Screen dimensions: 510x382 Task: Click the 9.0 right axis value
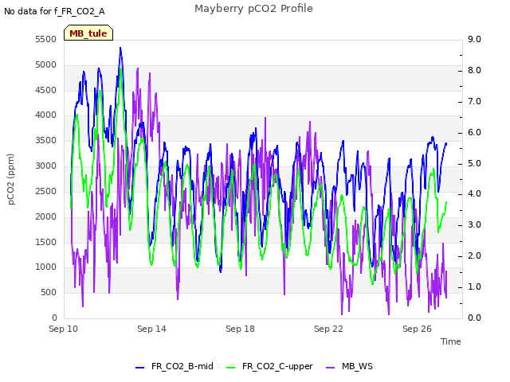[475, 39]
